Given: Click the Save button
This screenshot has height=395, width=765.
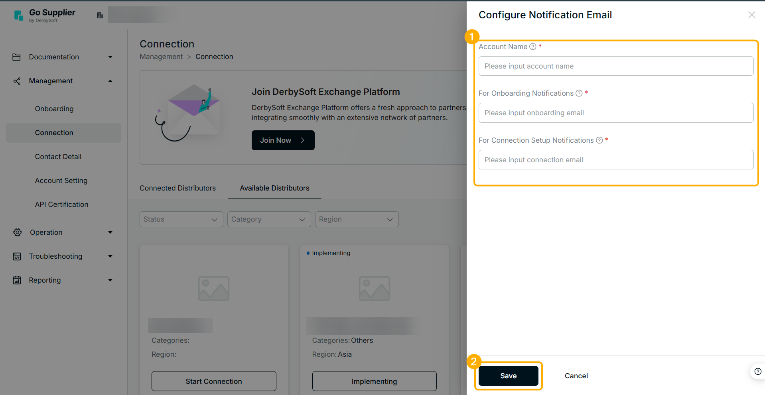Looking at the screenshot, I should click(508, 376).
